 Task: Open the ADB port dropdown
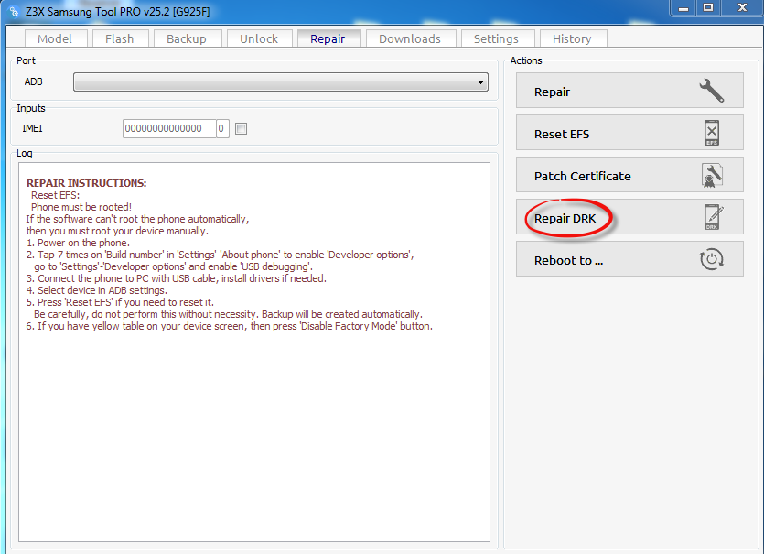[281, 81]
